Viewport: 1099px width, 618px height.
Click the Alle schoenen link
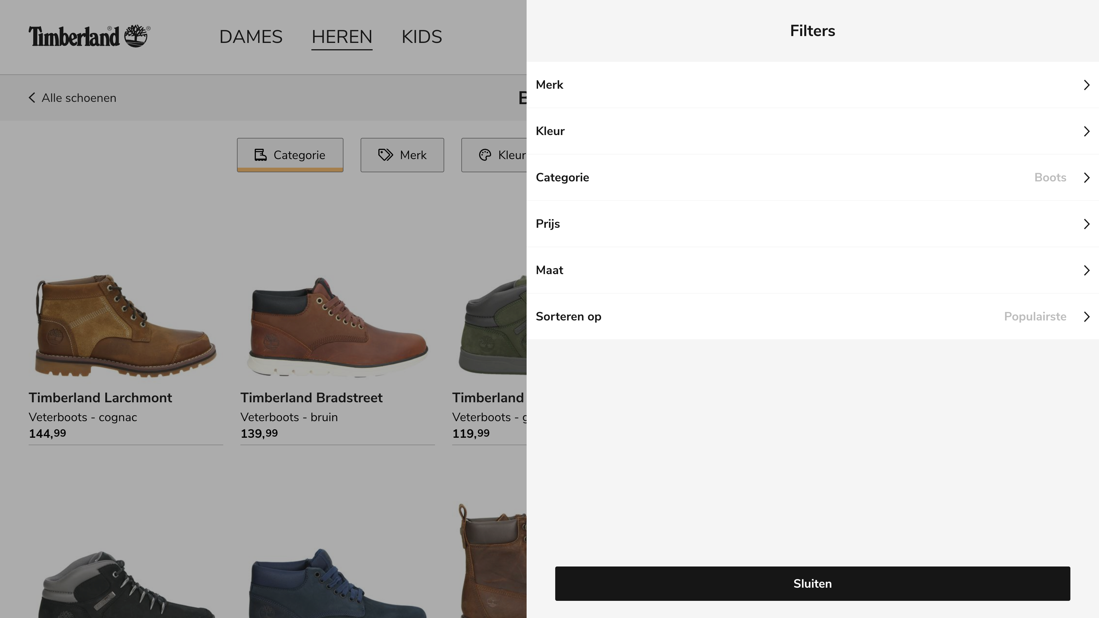click(79, 98)
